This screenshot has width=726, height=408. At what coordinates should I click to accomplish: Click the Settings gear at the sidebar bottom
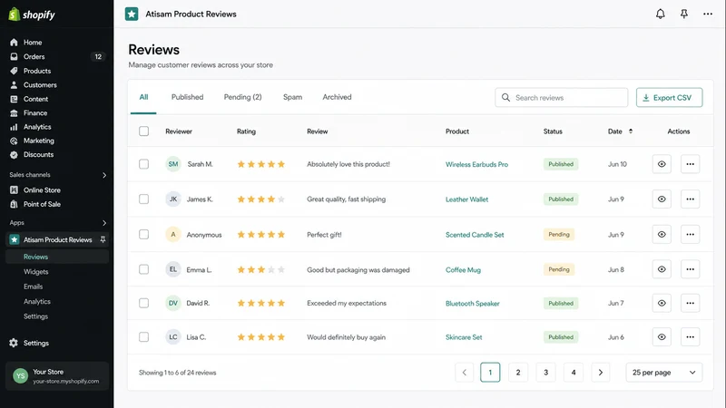(14, 343)
